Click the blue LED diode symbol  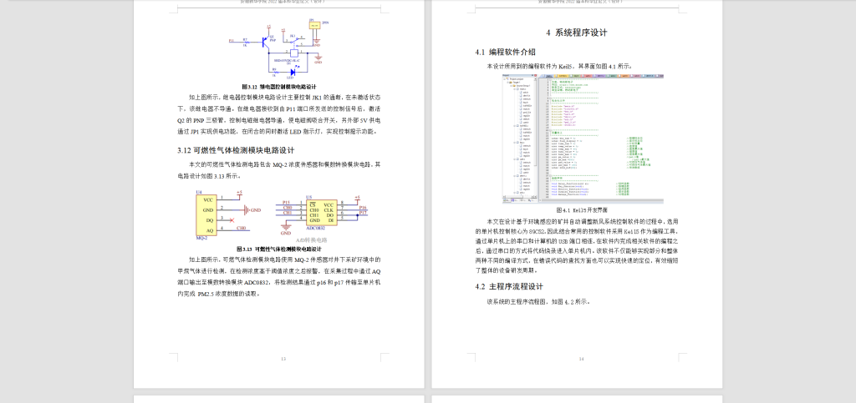(x=293, y=72)
